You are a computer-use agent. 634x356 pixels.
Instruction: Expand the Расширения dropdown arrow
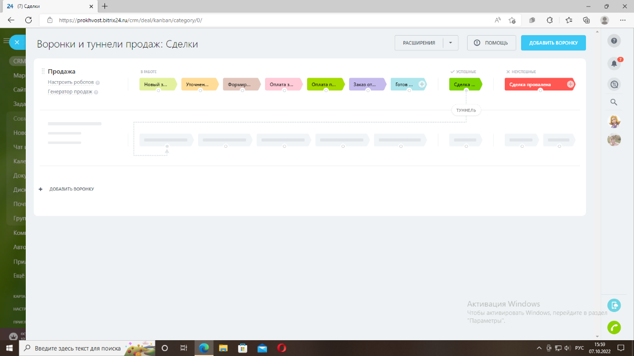[450, 43]
